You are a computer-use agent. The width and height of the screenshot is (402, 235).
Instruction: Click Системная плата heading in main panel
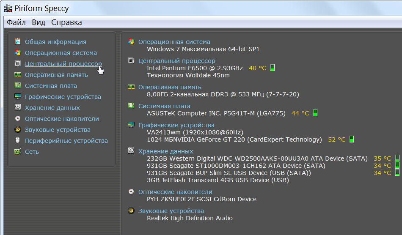[x=164, y=106]
